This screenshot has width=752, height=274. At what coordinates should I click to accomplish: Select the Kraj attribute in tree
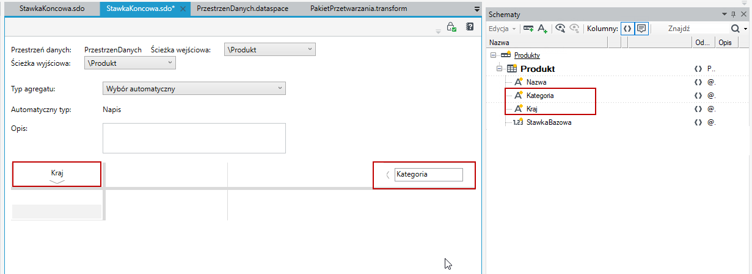pos(532,109)
